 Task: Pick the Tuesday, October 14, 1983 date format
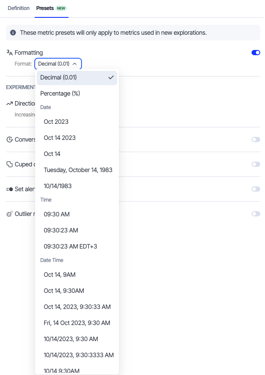click(78, 170)
